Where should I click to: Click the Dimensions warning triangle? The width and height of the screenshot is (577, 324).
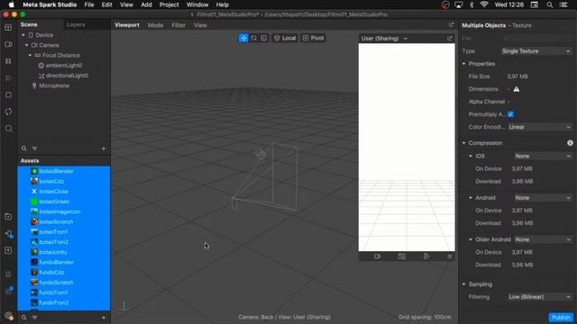pyautogui.click(x=517, y=89)
